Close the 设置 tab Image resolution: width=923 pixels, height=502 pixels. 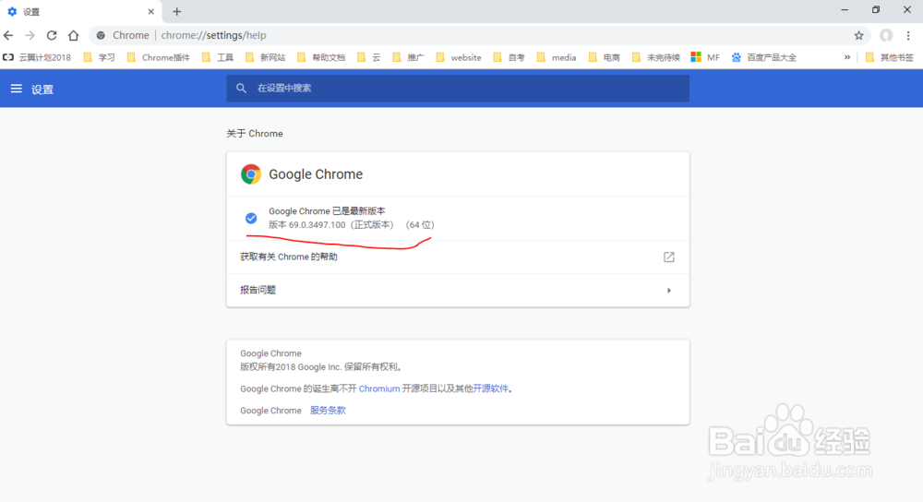[x=150, y=11]
